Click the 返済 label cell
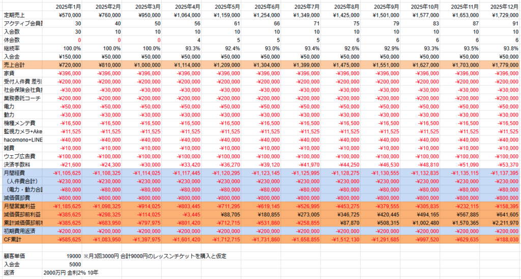The height and width of the screenshot is (279, 521). coord(21,273)
